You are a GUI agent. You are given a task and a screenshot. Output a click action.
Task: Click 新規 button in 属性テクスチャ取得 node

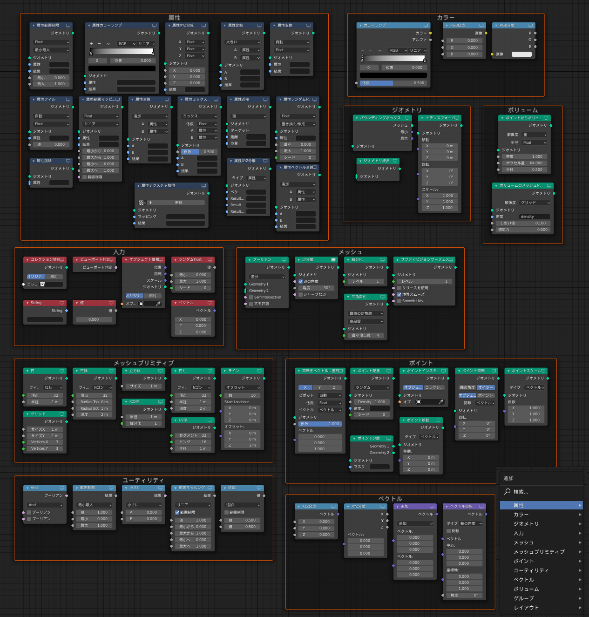tap(176, 203)
